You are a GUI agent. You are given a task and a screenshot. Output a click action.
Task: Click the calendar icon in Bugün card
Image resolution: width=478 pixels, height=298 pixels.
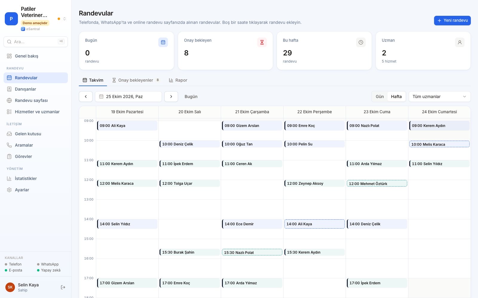coord(163,42)
